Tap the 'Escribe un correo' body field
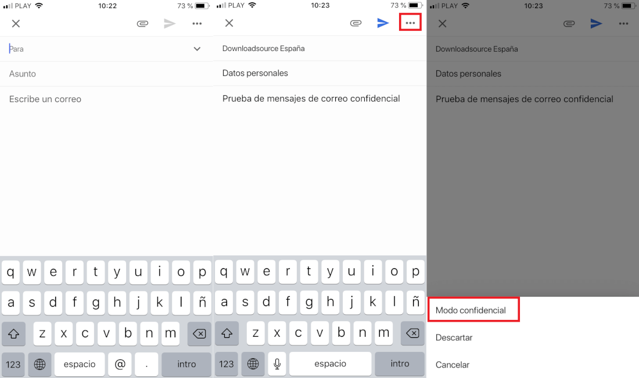The height and width of the screenshot is (378, 639). 45,99
